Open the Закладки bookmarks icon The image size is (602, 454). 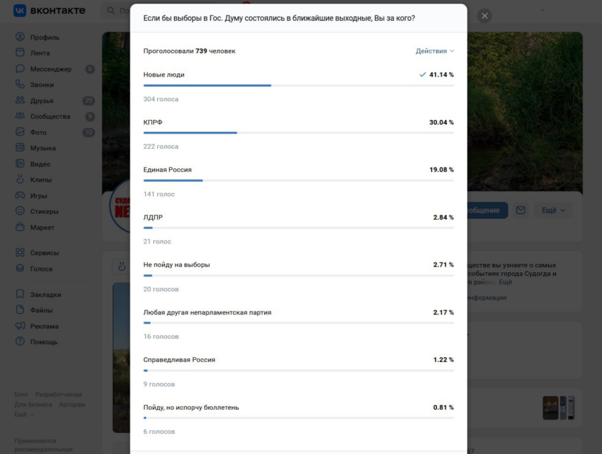(20, 294)
